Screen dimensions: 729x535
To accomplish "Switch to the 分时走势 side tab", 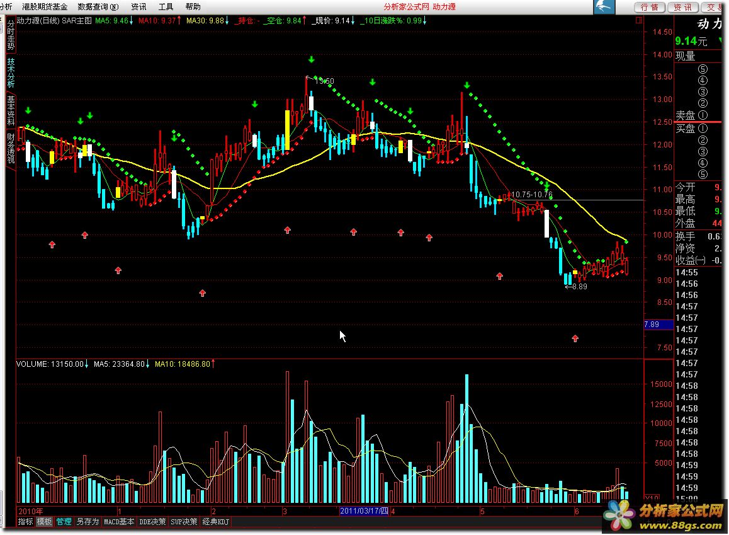I will click(11, 35).
